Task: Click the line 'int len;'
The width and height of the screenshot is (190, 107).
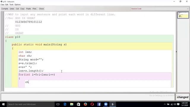Action: coord(25,52)
